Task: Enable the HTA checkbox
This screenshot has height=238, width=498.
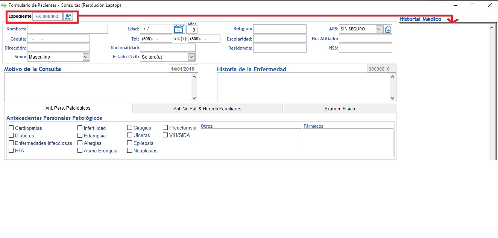Action: pyautogui.click(x=11, y=151)
